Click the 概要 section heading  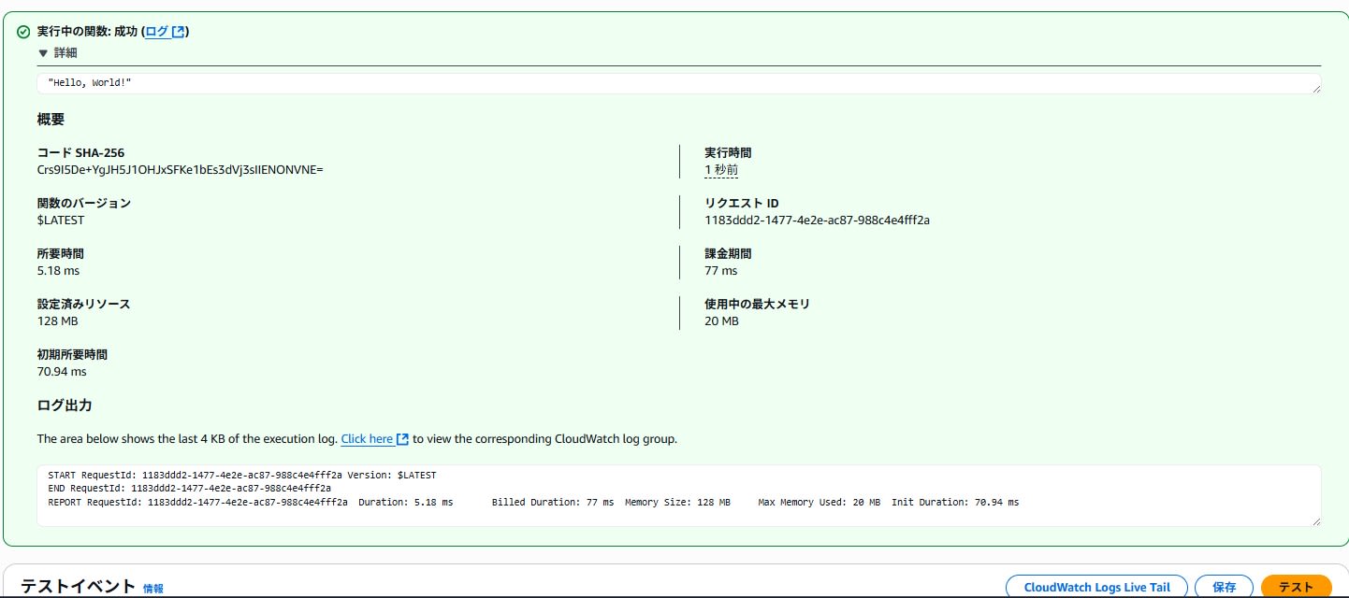51,120
